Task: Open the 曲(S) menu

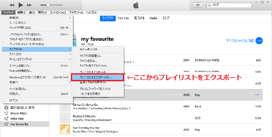Action: 32,13
